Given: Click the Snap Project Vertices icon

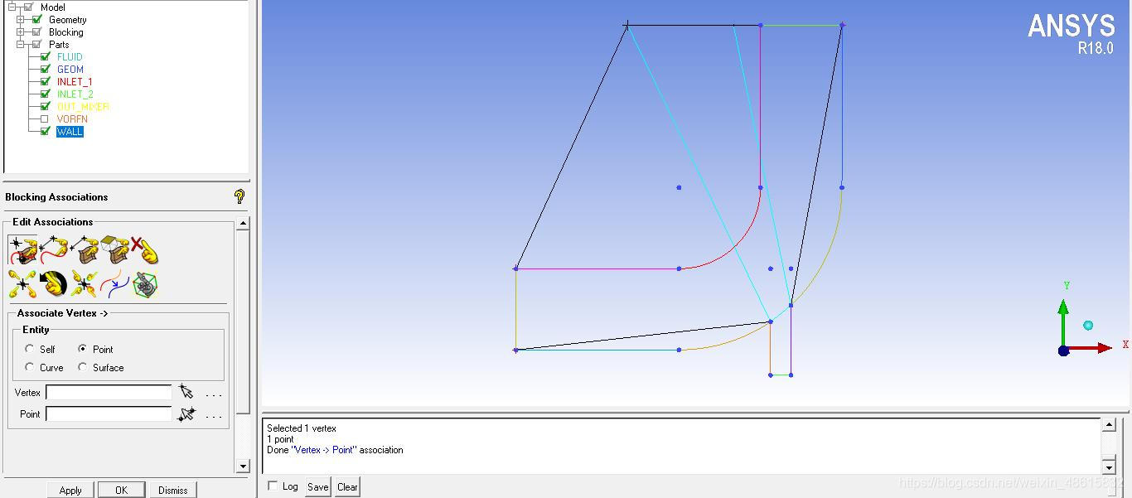Looking at the screenshot, I should click(x=22, y=284).
